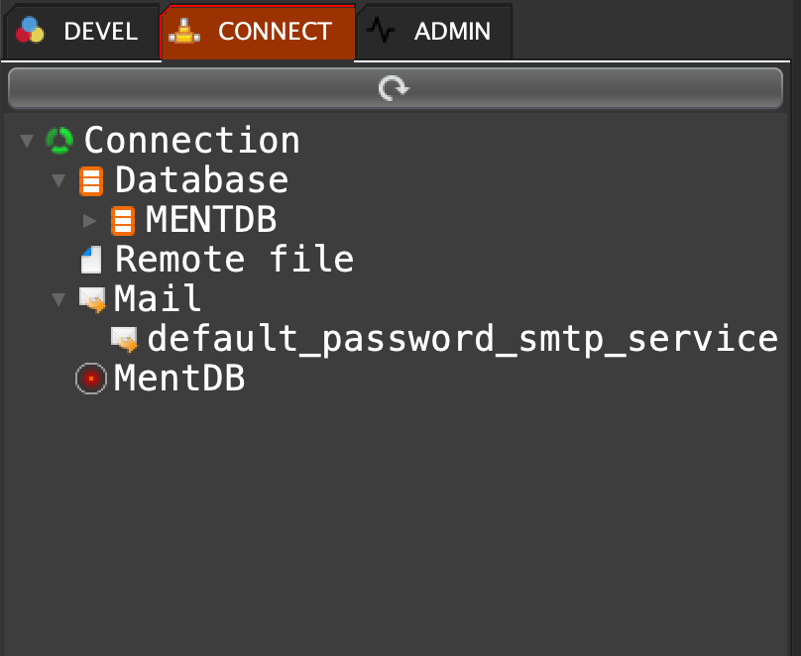Click the red MentDB circle icon
Image resolution: width=801 pixels, height=656 pixels.
(x=91, y=379)
